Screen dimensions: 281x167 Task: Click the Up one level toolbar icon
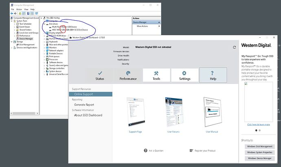pos(20,13)
